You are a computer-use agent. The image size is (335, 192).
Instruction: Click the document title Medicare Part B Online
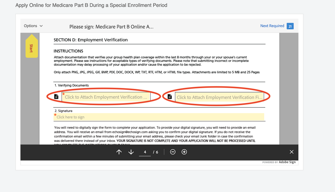111,27
